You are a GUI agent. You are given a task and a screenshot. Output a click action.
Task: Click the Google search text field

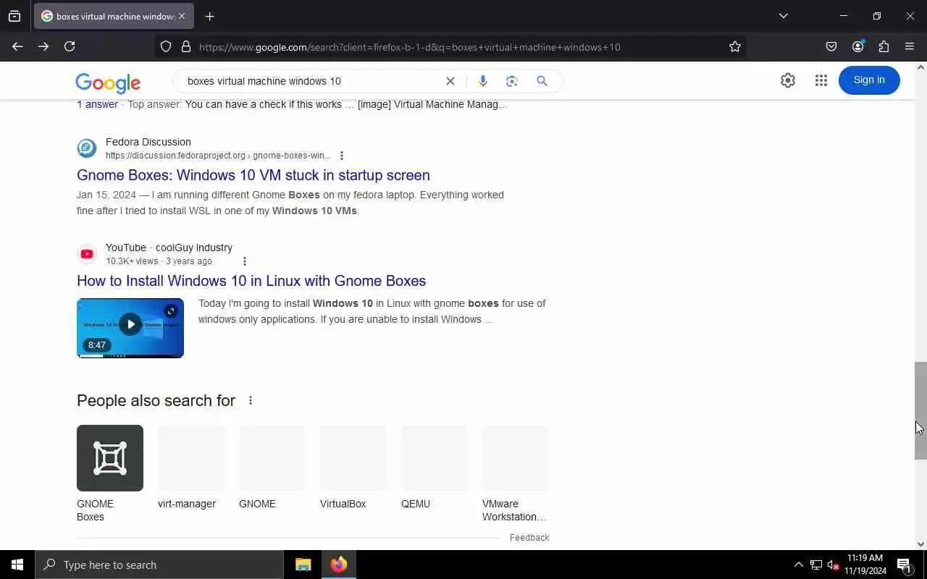pos(311,81)
